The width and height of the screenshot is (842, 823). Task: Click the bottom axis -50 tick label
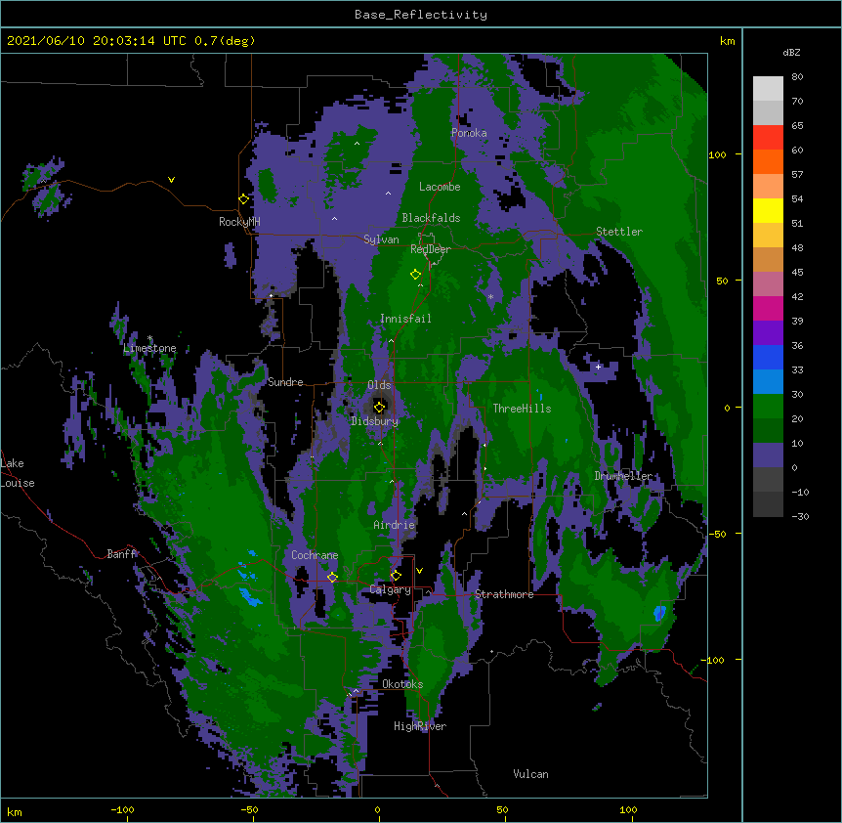click(x=249, y=809)
